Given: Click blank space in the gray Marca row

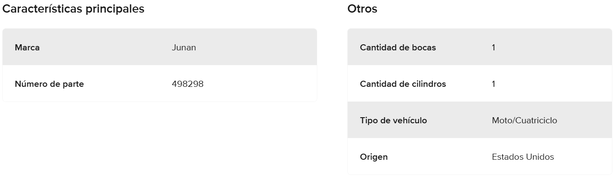Looking at the screenshot, I should (x=260, y=47).
